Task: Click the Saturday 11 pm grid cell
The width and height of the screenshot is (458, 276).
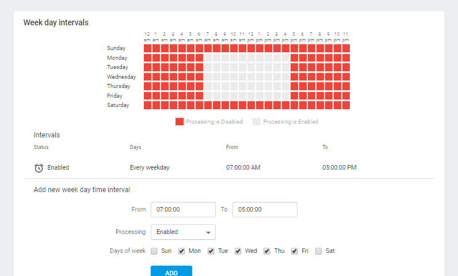Action: point(346,105)
